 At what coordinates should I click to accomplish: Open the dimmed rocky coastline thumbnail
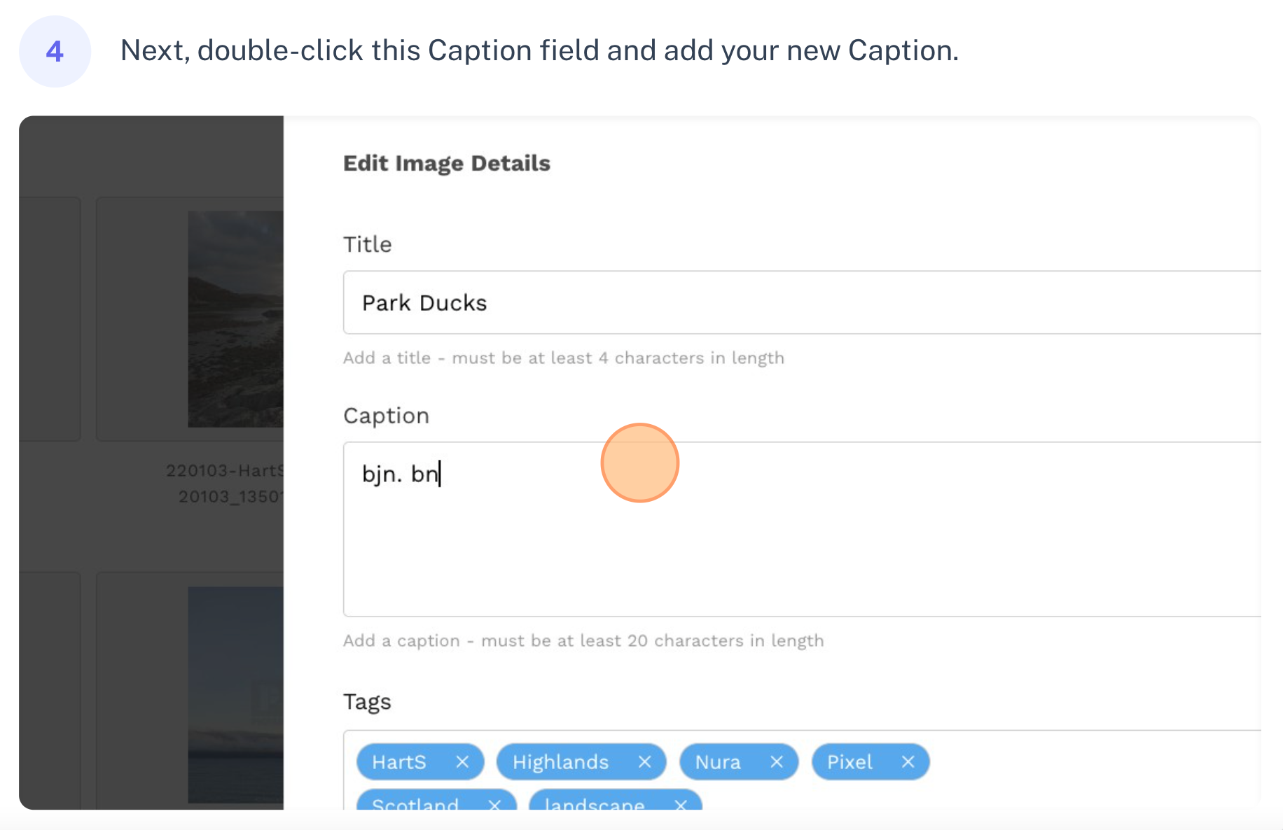(x=235, y=319)
